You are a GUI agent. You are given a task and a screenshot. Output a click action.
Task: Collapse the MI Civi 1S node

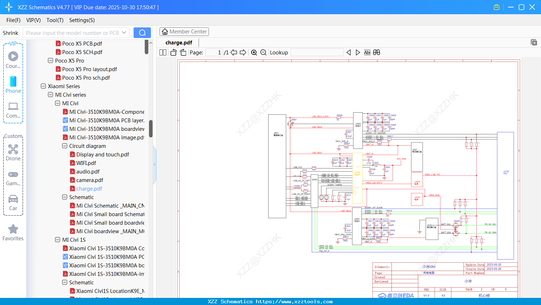pyautogui.click(x=58, y=240)
